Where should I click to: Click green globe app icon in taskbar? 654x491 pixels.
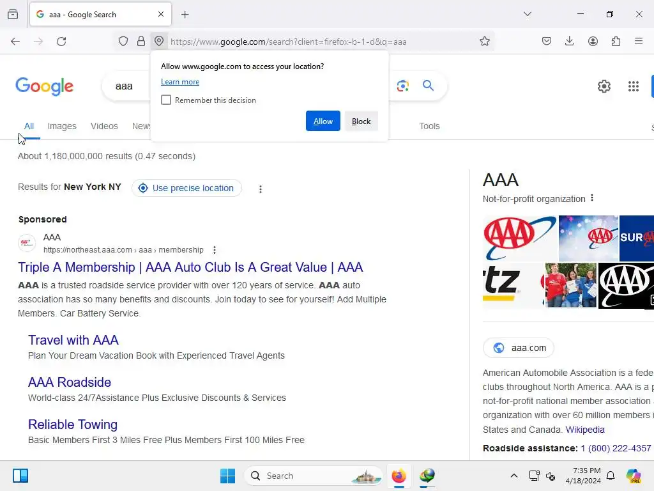coord(427,476)
